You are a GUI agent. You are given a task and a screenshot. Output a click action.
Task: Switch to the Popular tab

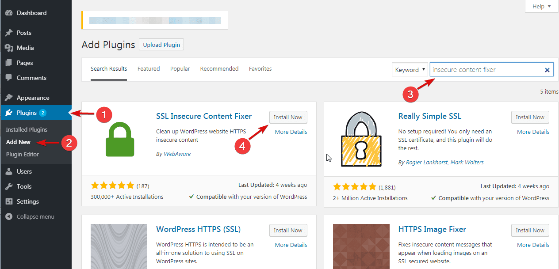pyautogui.click(x=180, y=69)
